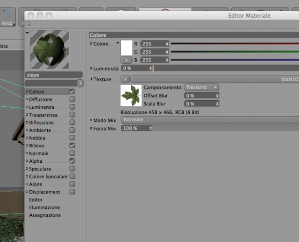Click the B value stepper arrows
Image resolution: width=299 pixels, height=242 pixels.
tap(167, 60)
